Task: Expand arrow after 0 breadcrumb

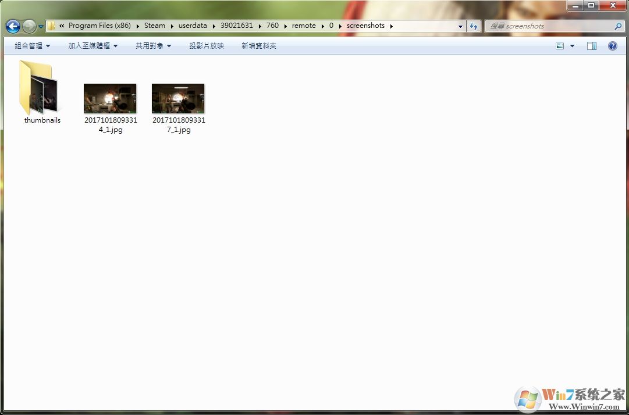Action: (x=340, y=26)
